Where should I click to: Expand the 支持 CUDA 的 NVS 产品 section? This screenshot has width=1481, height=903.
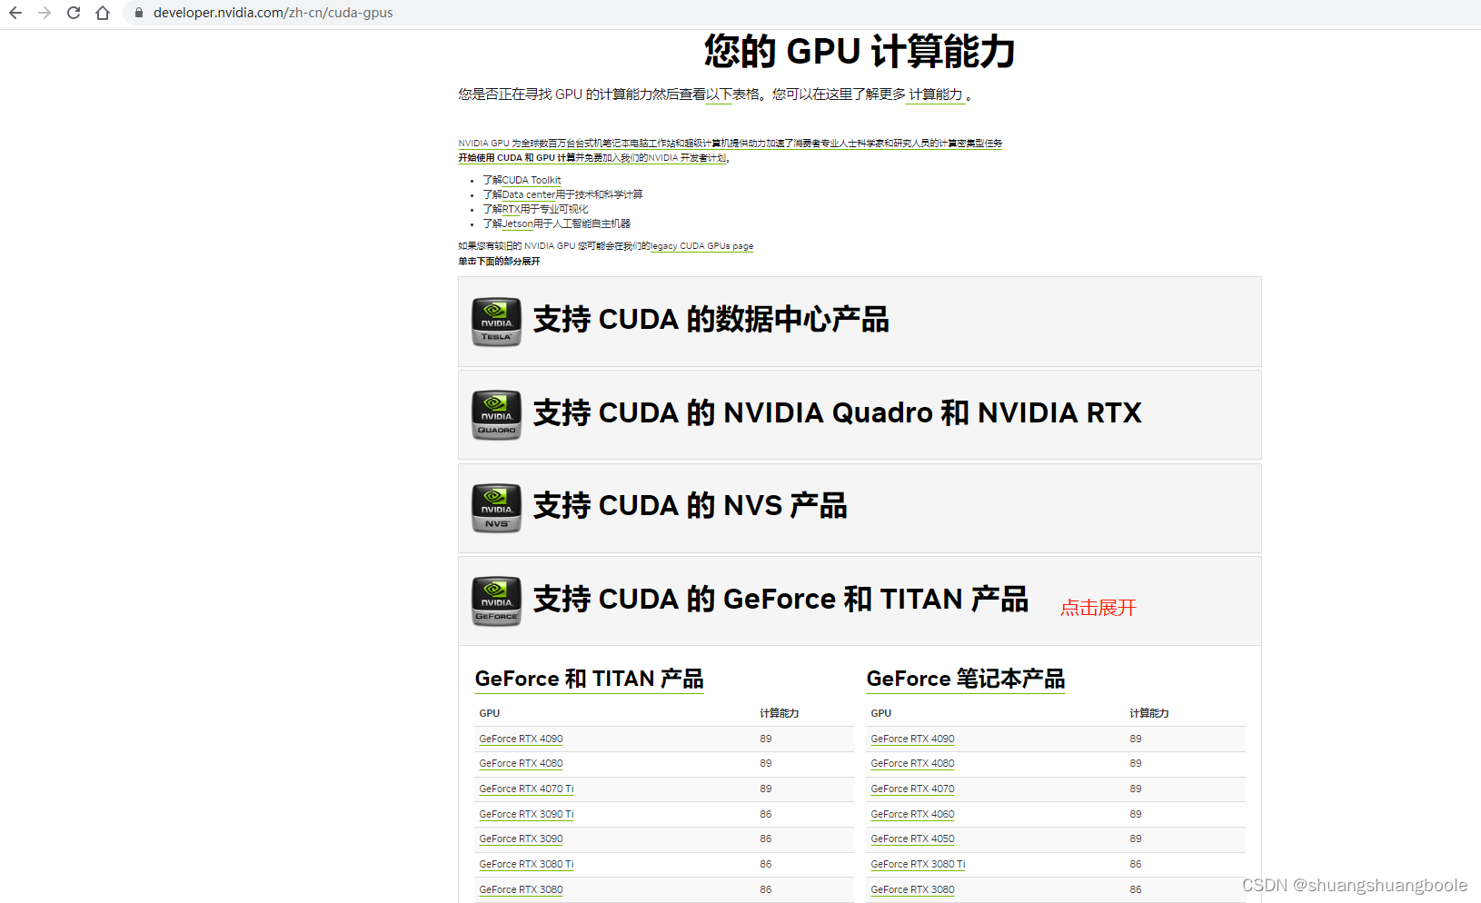click(x=689, y=506)
